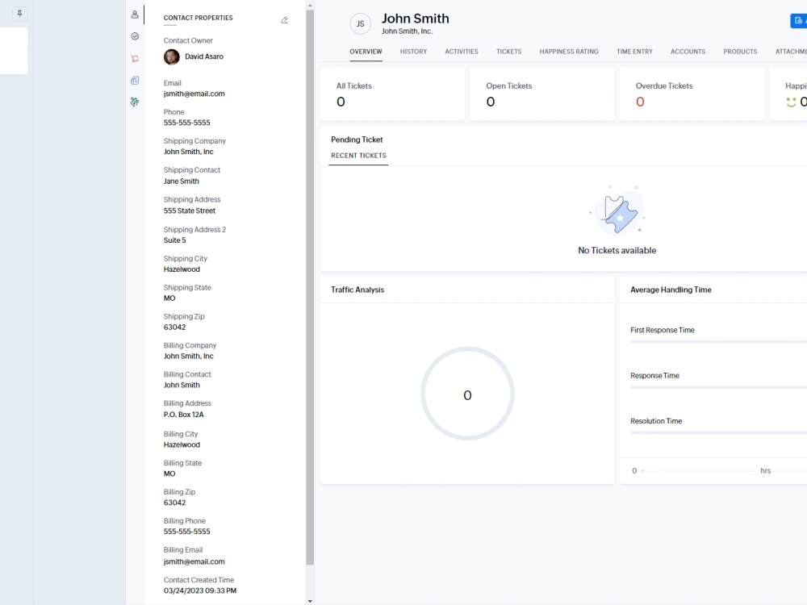Click the pin icon at top left
Image resolution: width=807 pixels, height=605 pixels.
19,14
